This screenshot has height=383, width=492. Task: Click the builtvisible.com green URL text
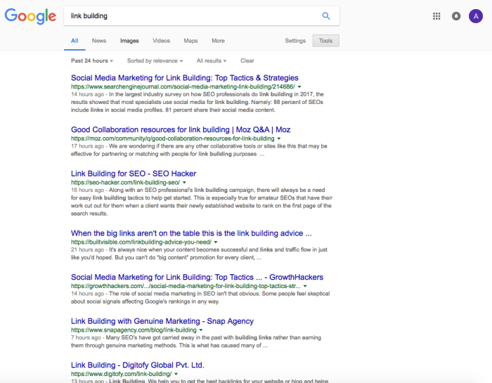pyautogui.click(x=141, y=242)
